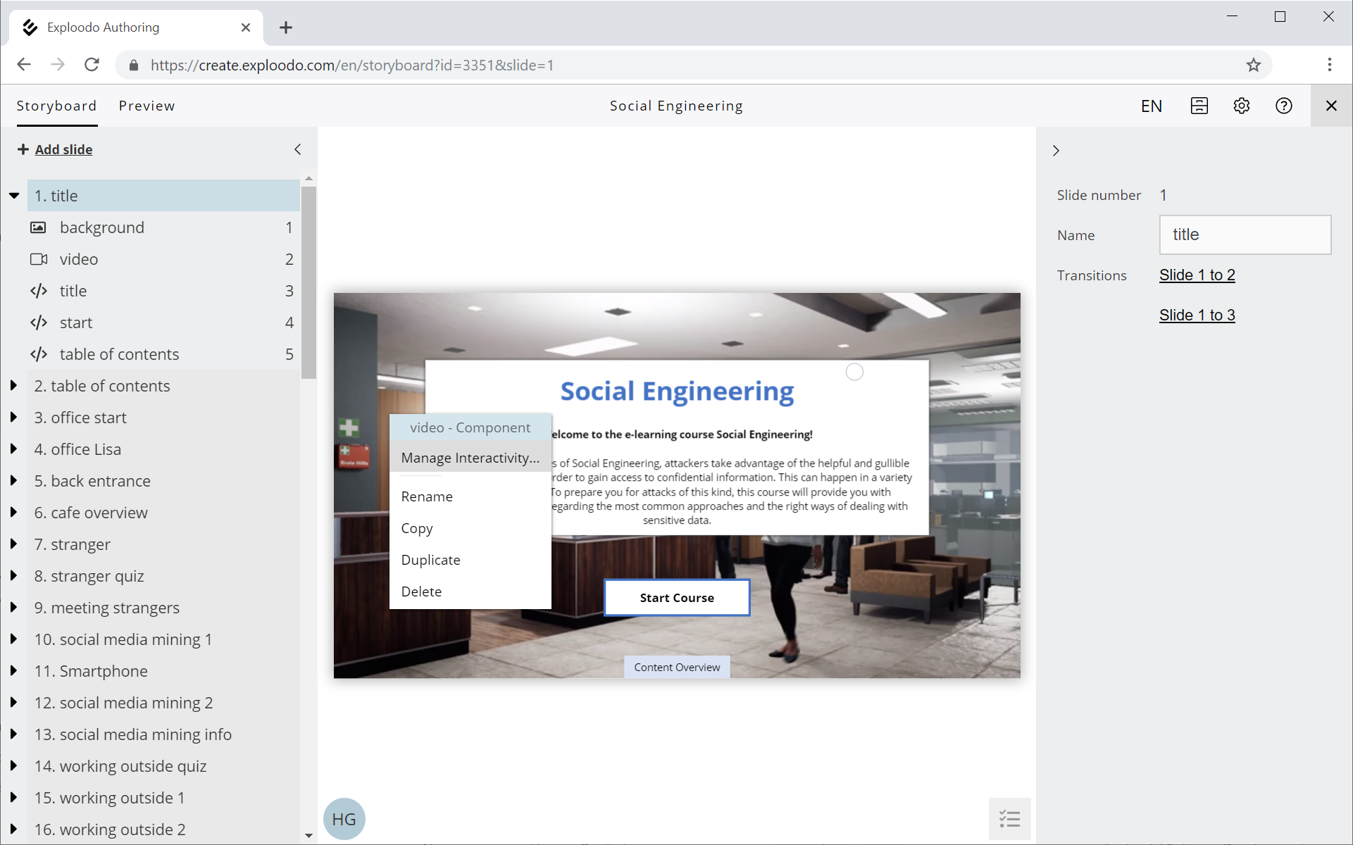This screenshot has height=845, width=1353.
Task: Open the Slide 1 to 3 transition link
Action: pyautogui.click(x=1197, y=315)
